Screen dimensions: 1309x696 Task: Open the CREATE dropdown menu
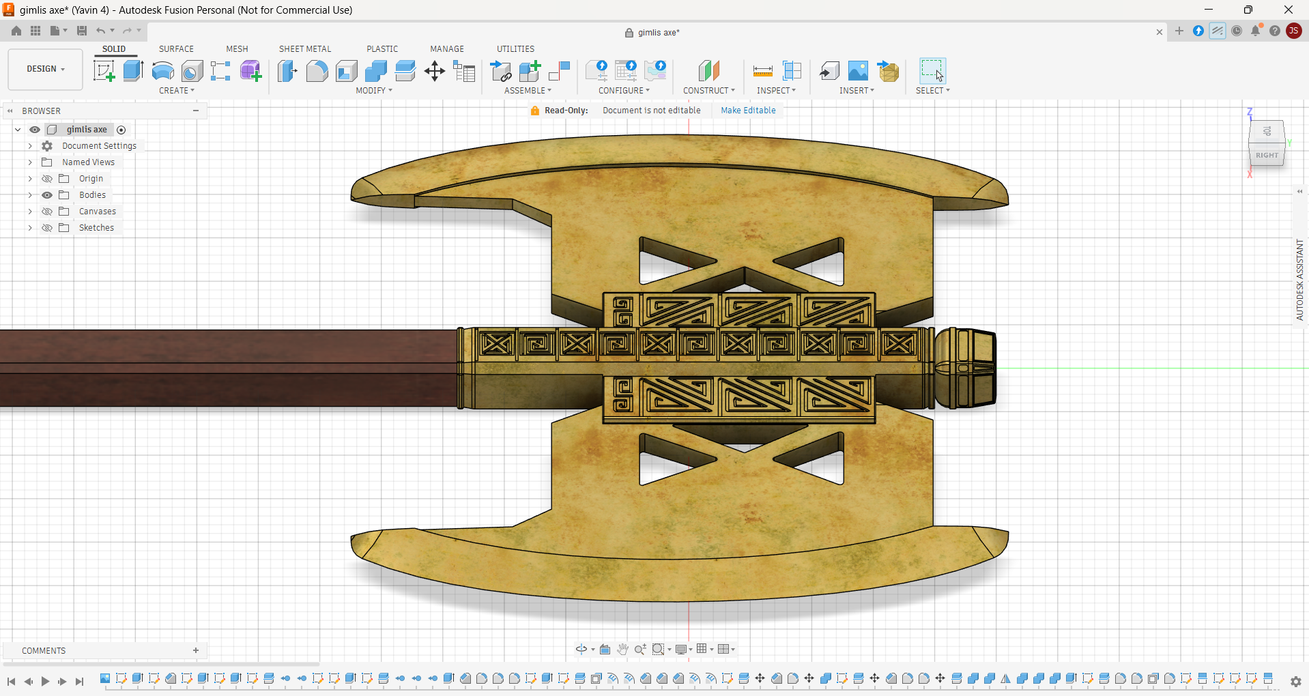tap(177, 90)
